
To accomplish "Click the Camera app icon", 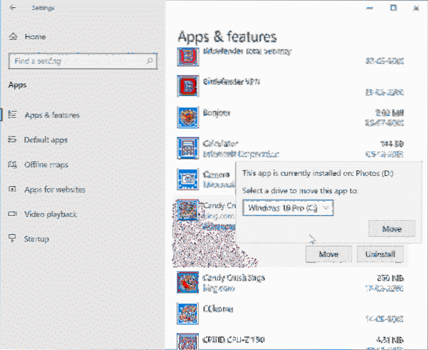I will point(186,178).
